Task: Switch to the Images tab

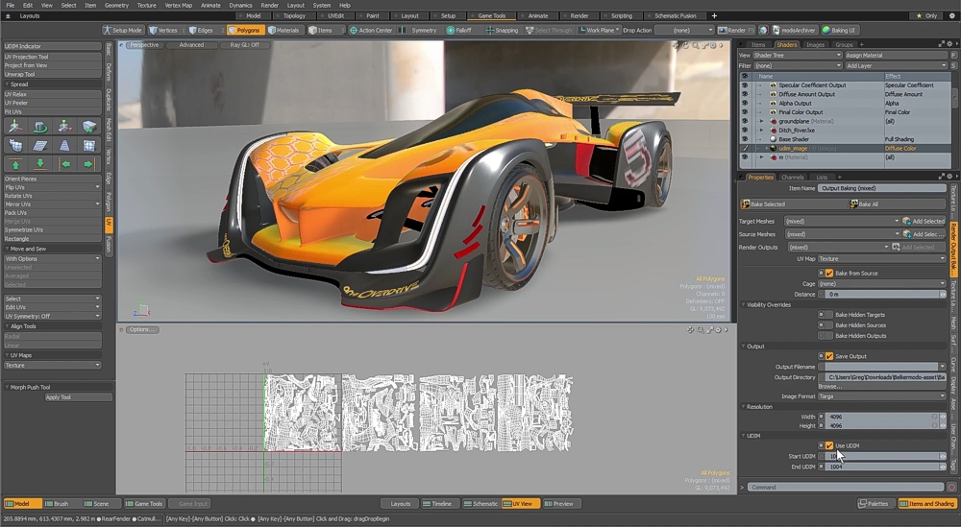Action: point(815,45)
